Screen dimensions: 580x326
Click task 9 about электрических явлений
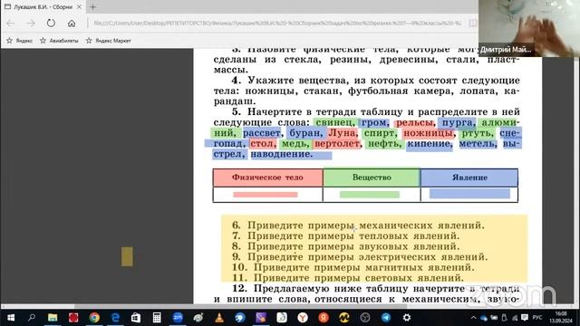click(360, 256)
